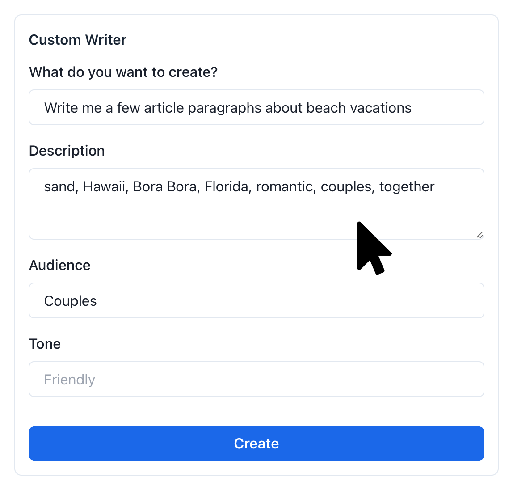
Task: Click the word "together" in the Description
Action: (x=407, y=186)
